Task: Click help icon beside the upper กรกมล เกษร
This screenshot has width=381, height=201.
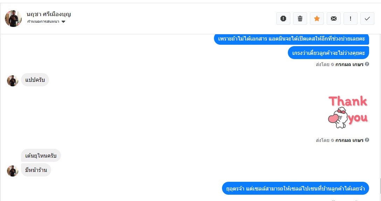Action: [367, 64]
